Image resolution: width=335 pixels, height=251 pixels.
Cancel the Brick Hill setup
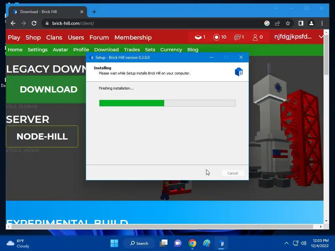point(233,173)
